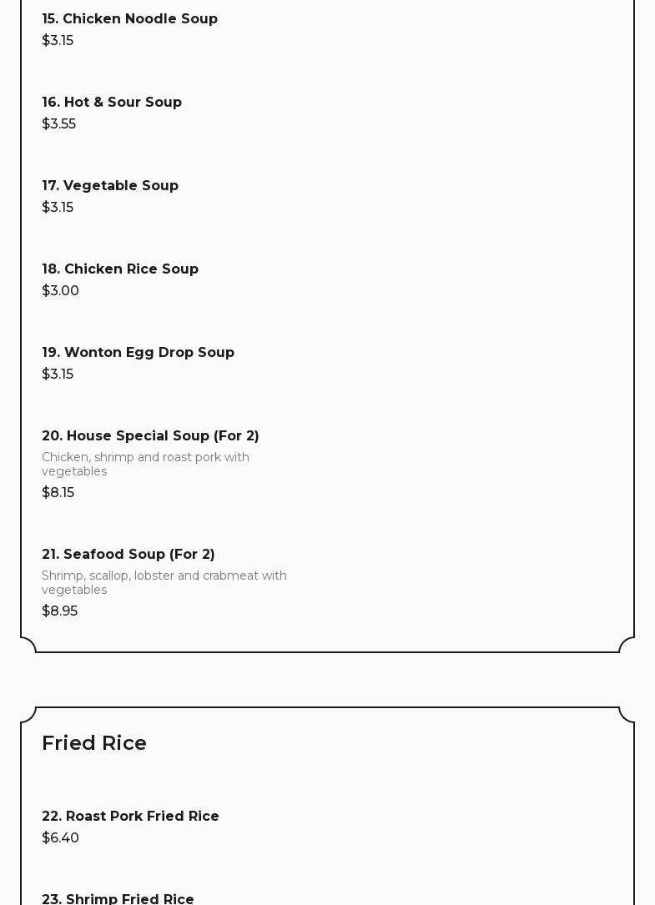
Task: Open the Shrimp Fried Rice item
Action: (x=118, y=897)
